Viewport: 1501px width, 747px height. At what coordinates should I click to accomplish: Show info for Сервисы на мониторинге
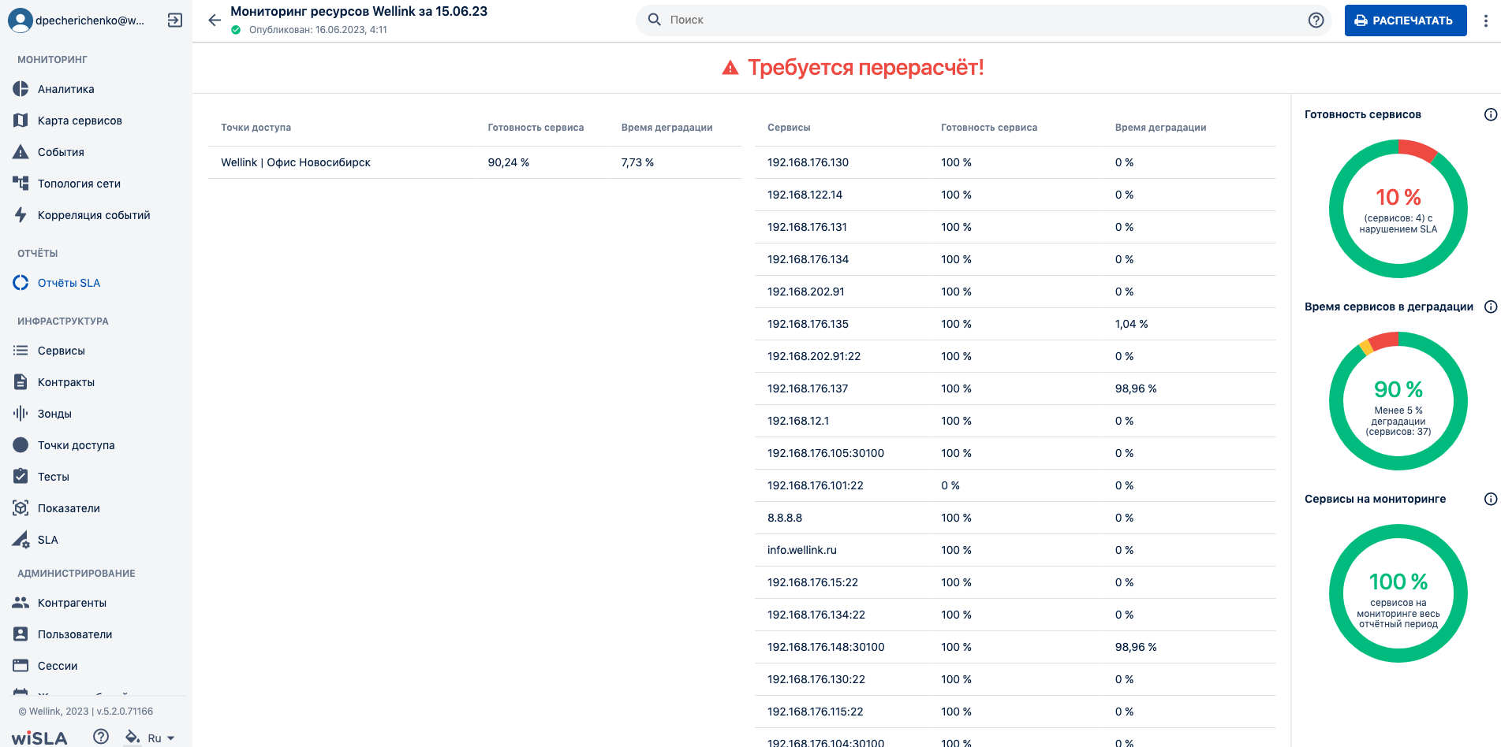click(x=1491, y=499)
